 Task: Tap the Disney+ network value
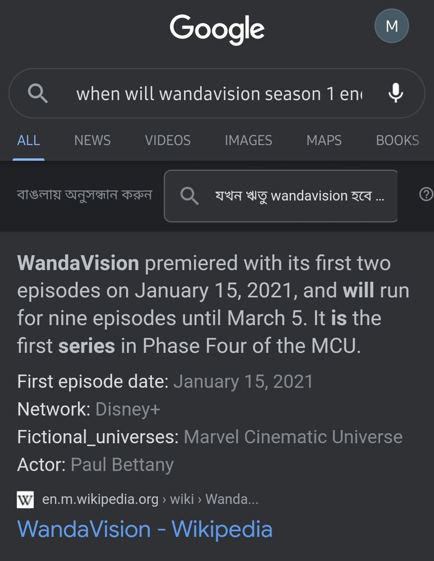128,409
